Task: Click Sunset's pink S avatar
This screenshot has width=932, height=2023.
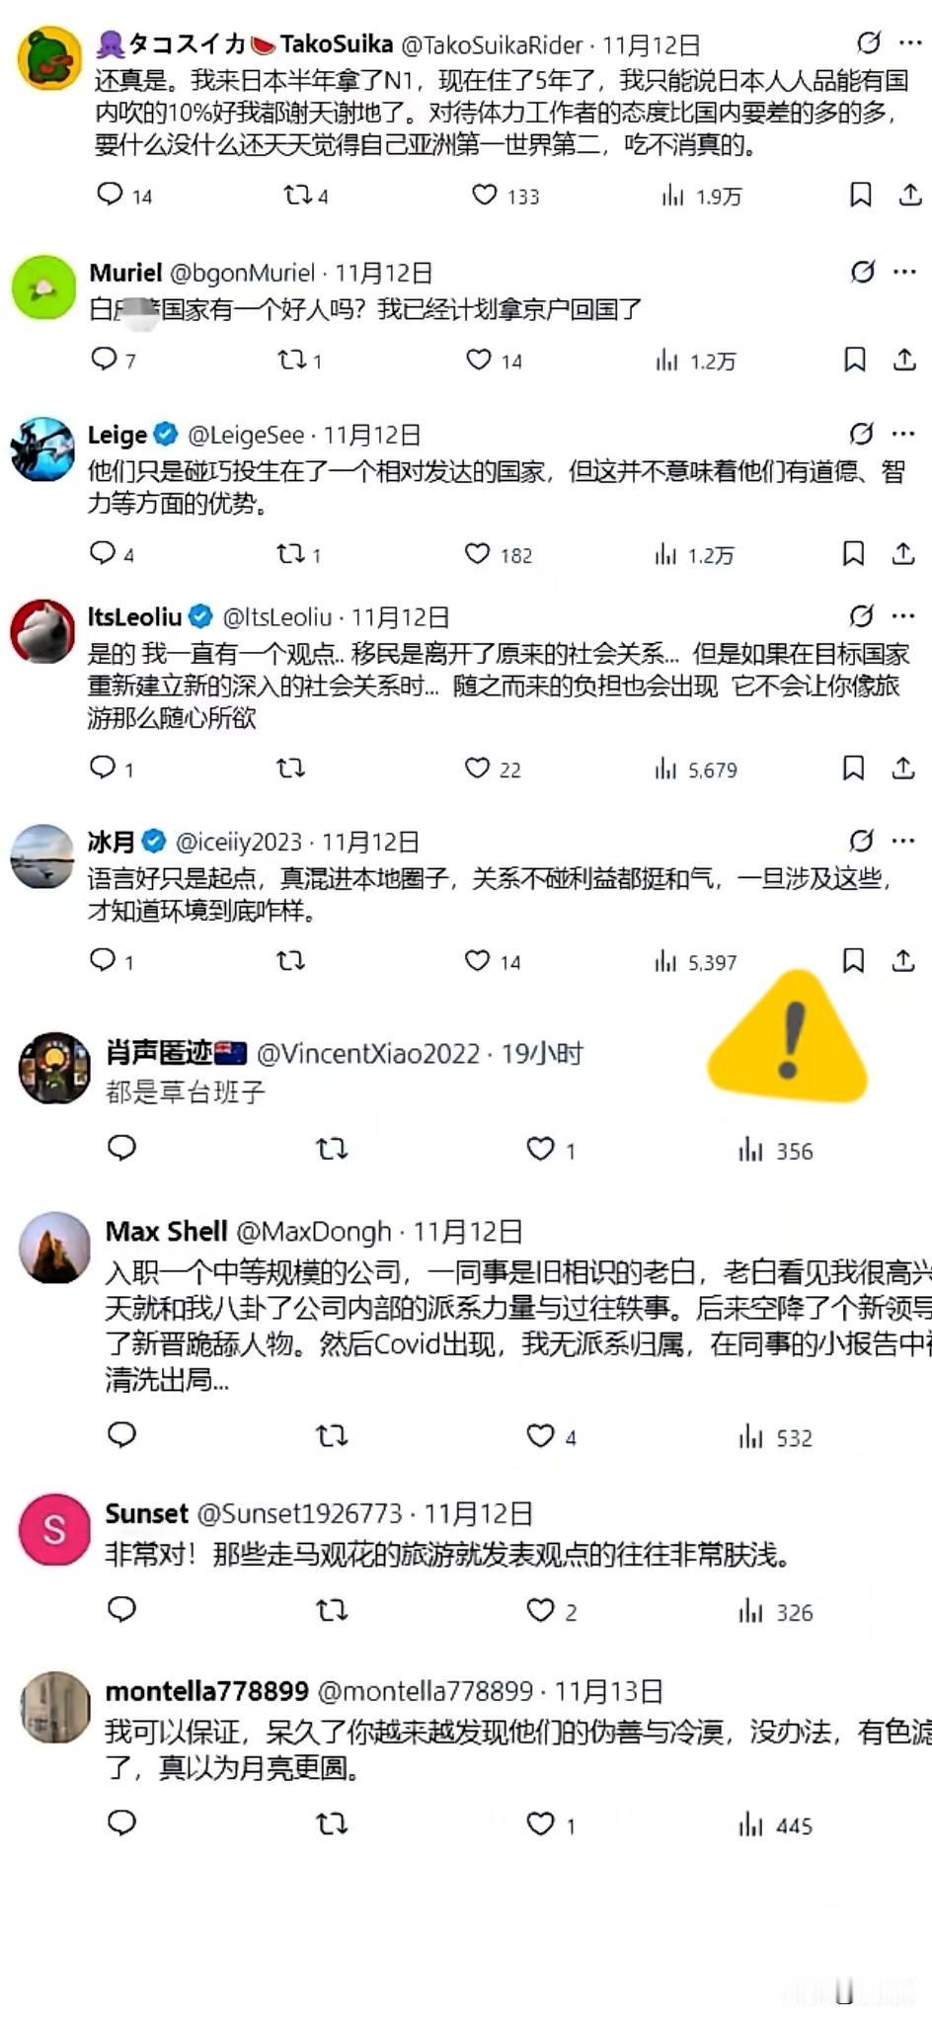Action: [x=54, y=1529]
